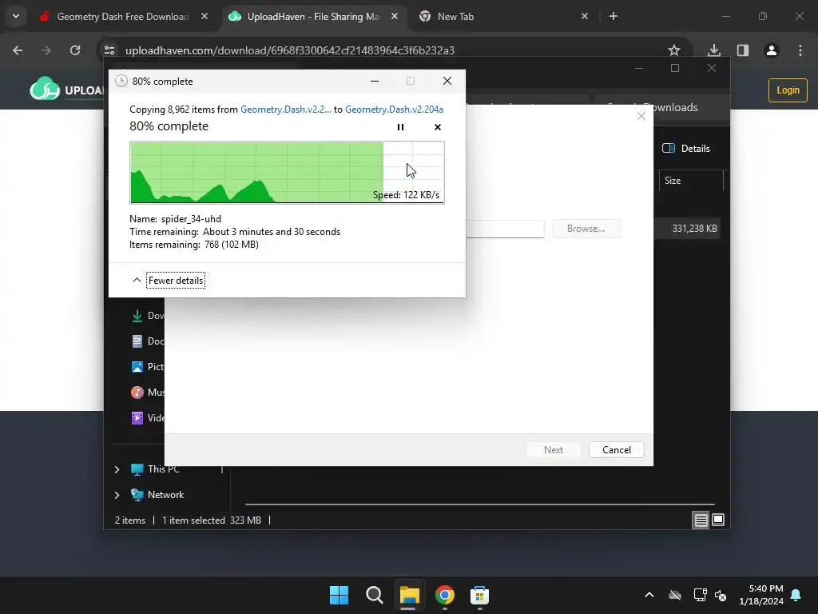This screenshot has height=614, width=818.
Task: Open clock and calendar flyout
Action: click(x=761, y=595)
